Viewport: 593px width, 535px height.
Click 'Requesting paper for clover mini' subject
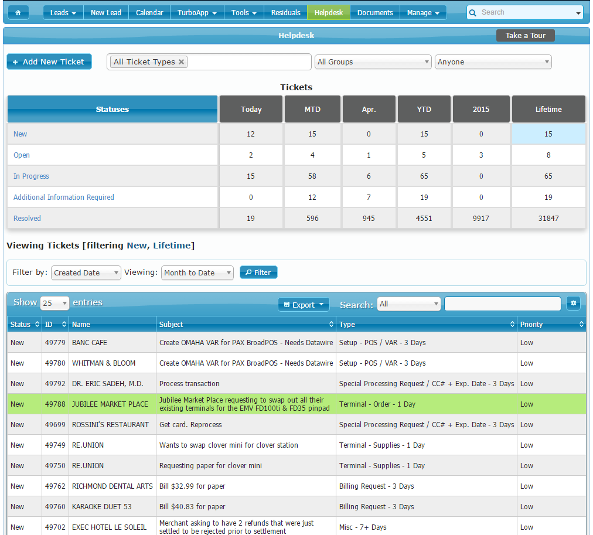click(x=210, y=465)
